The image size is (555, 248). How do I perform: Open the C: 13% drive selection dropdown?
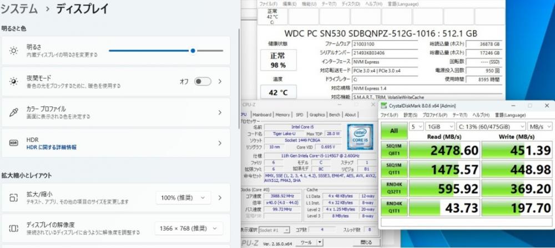tap(491, 126)
